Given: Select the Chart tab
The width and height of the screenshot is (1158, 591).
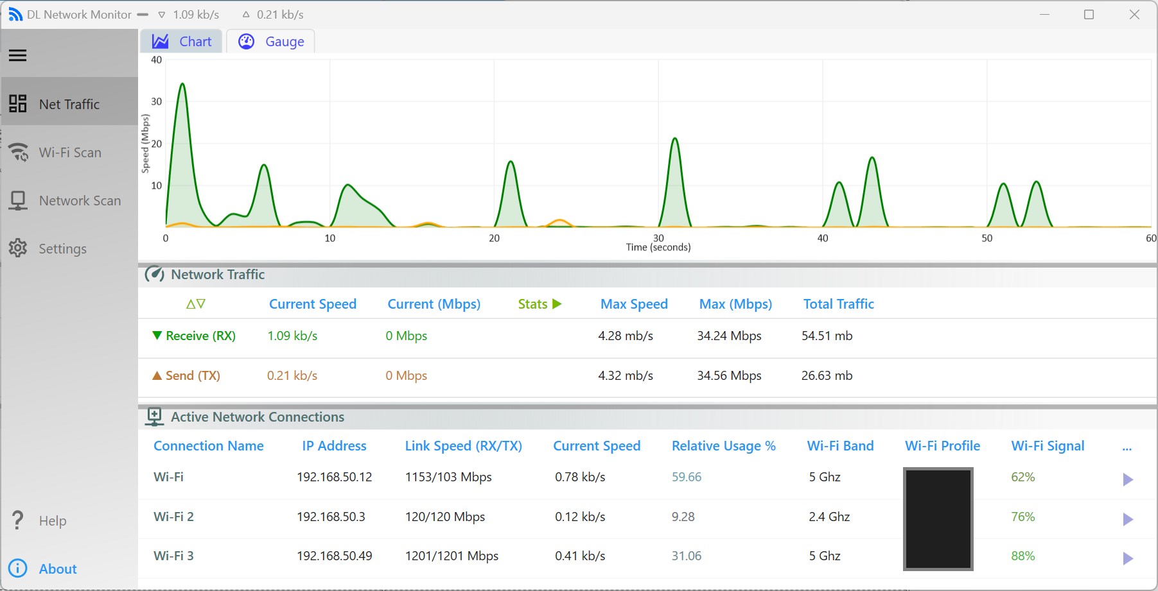Looking at the screenshot, I should pyautogui.click(x=182, y=41).
